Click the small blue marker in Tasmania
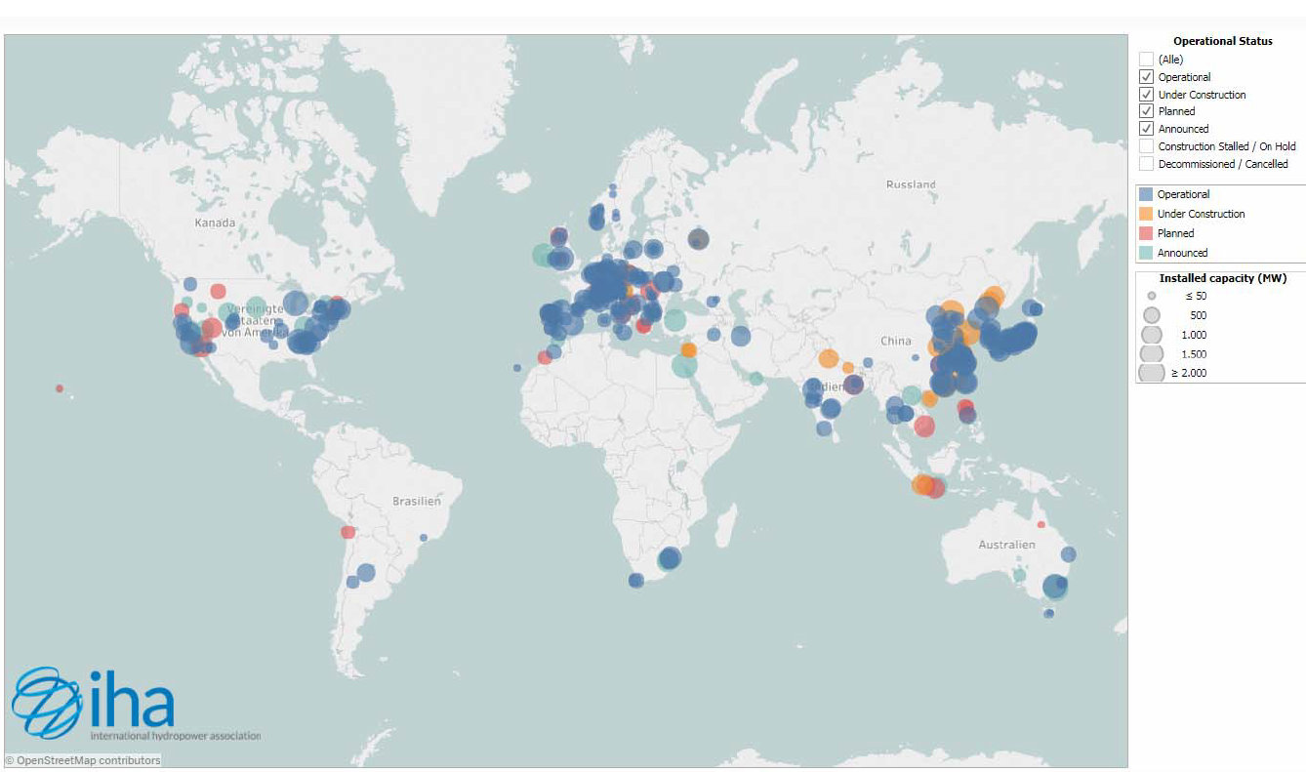1306x772 pixels. 1048,614
